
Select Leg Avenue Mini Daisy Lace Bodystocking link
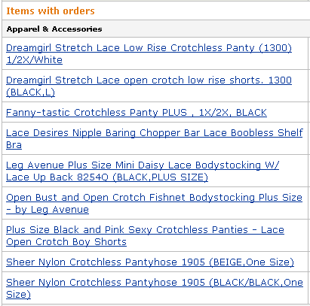tap(143, 171)
